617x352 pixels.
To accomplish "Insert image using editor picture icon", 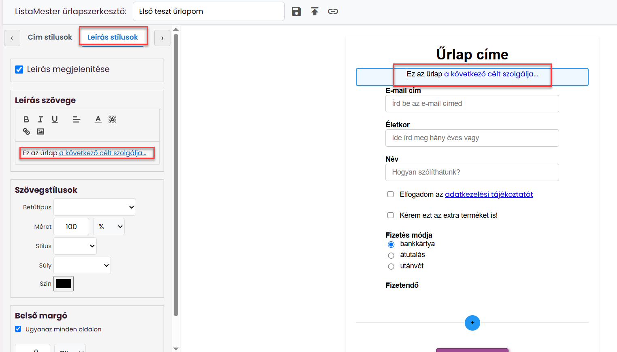I will coord(40,131).
